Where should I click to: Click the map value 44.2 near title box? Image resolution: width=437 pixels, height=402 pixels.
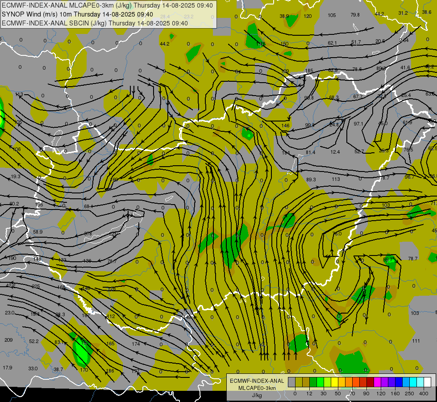[x=165, y=44]
